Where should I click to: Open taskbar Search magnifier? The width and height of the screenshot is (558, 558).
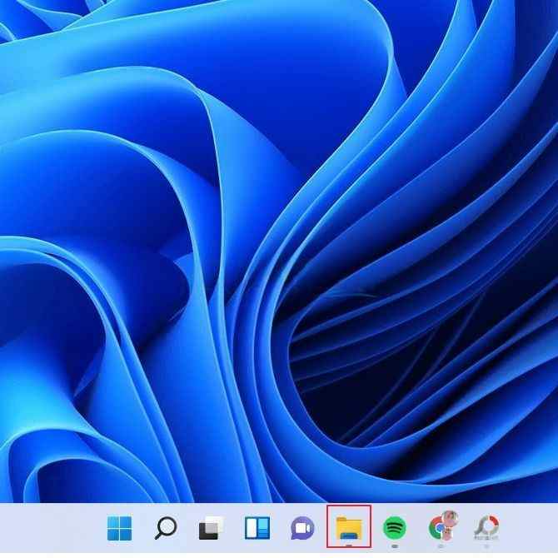click(166, 528)
